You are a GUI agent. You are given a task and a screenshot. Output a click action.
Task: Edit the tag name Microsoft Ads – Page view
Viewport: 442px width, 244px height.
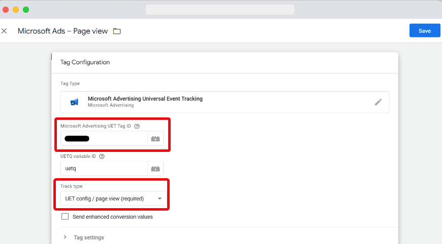pos(62,31)
